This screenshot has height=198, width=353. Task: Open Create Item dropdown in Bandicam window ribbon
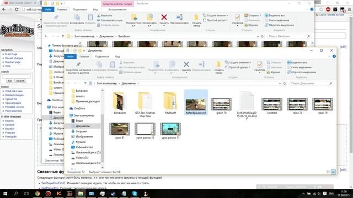point(216,15)
